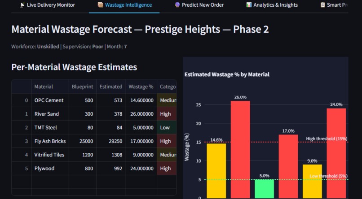Sort table by the Material column header
Viewport: 362px width, 199px height.
tap(50, 87)
